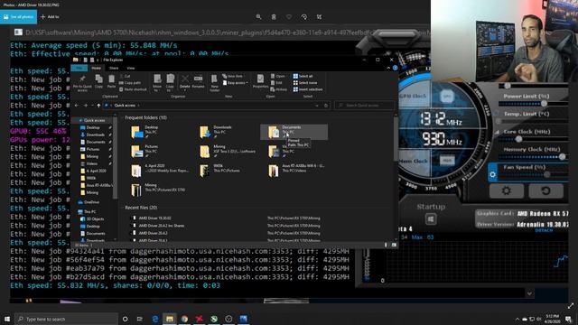Click Afterburner reset button
The width and height of the screenshot is (578, 325).
point(545,190)
